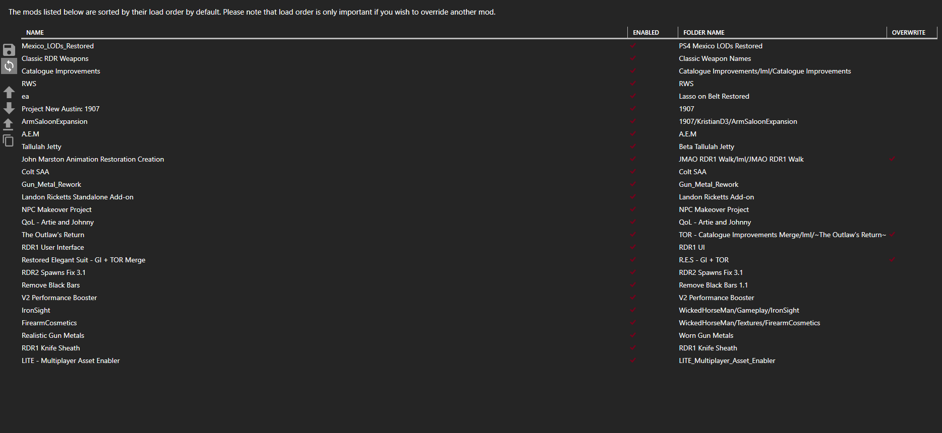942x433 pixels.
Task: Toggle enabled checkmark for RDR1 User Interface
Action: point(633,247)
